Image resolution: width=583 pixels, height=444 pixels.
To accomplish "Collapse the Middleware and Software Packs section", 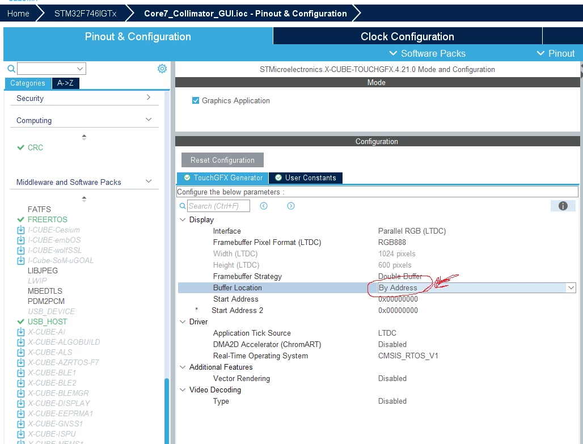I will tap(149, 181).
